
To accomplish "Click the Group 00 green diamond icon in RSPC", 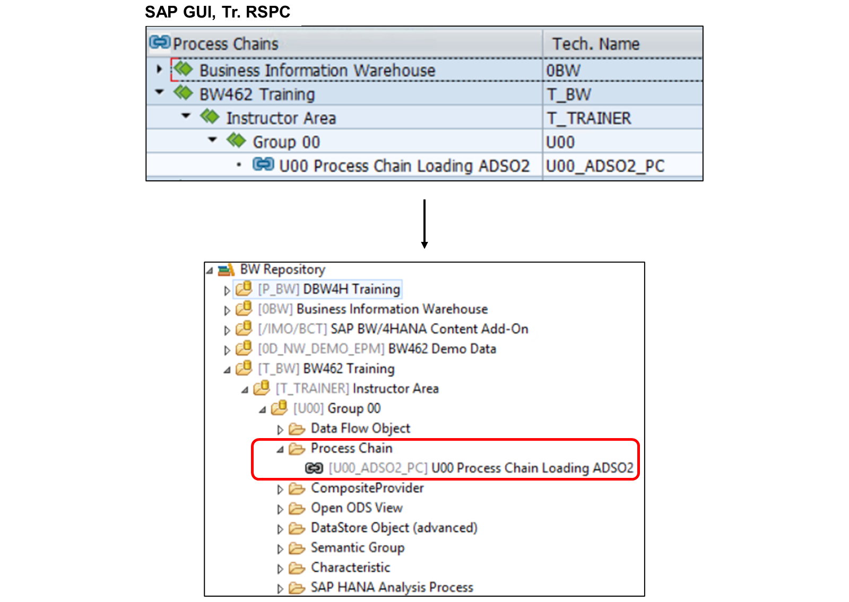I will pos(236,141).
